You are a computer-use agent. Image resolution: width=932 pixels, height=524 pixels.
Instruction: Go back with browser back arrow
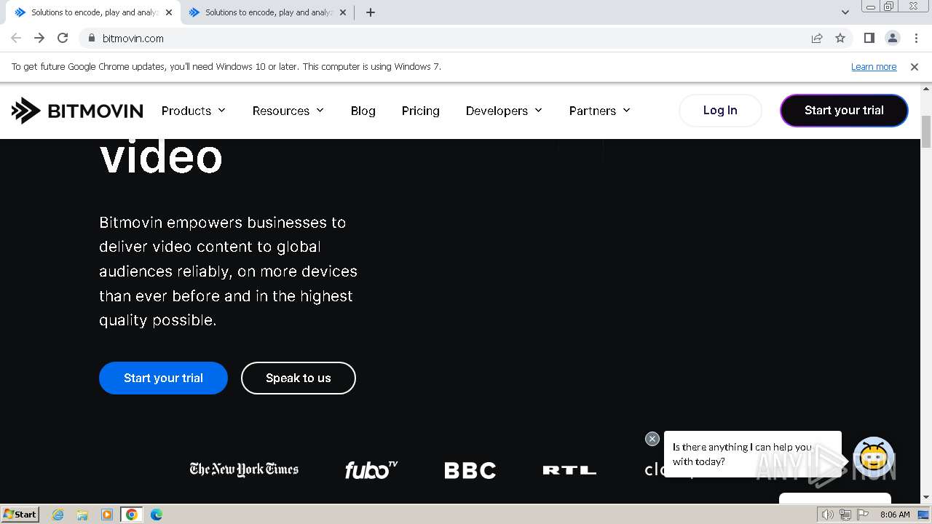point(16,38)
